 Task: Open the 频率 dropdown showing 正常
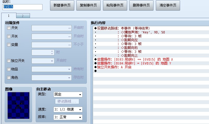coord(68,117)
